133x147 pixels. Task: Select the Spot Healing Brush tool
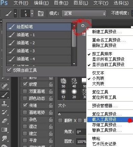pos(5,86)
